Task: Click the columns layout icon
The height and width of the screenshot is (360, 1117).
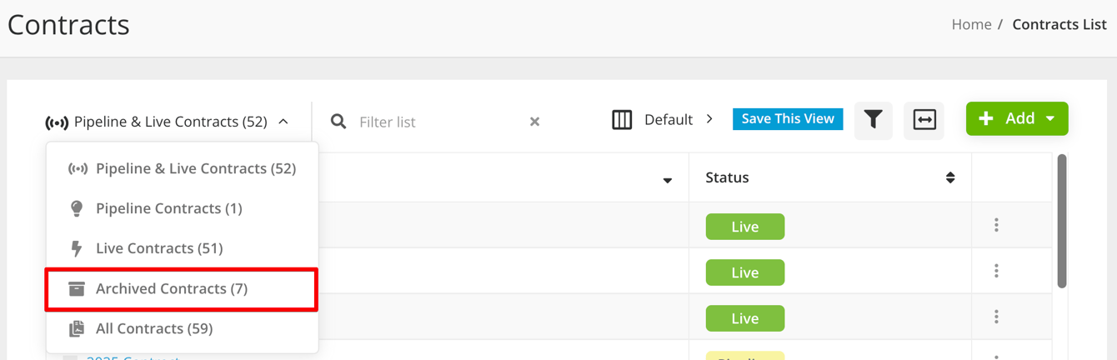Action: coord(622,120)
